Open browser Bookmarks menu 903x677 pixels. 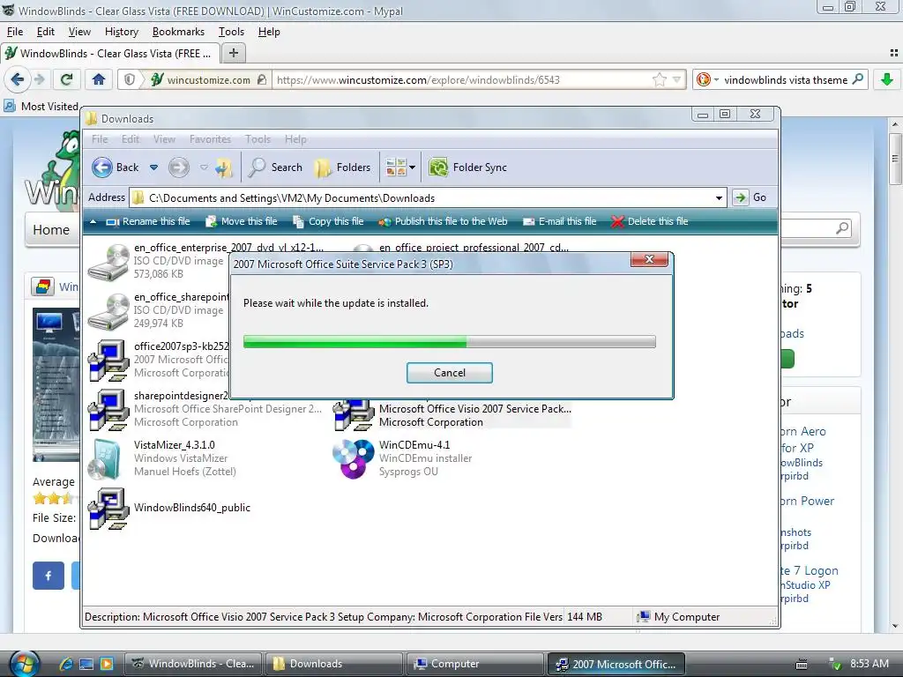click(178, 32)
